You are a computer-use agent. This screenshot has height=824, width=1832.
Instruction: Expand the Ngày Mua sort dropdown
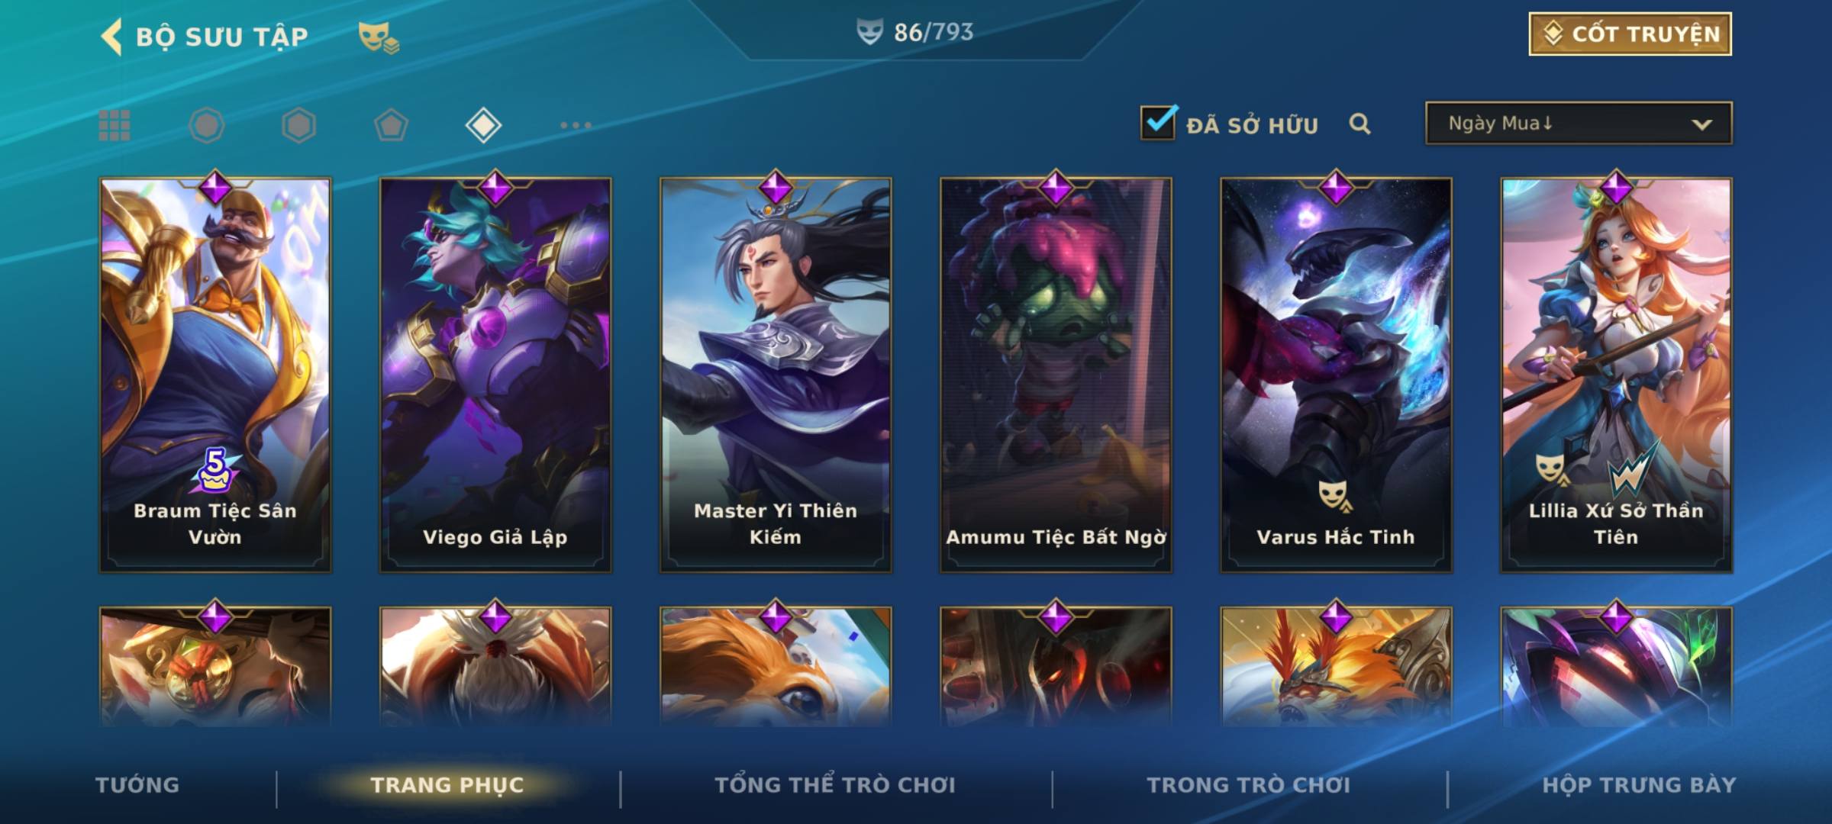[x=1579, y=123]
